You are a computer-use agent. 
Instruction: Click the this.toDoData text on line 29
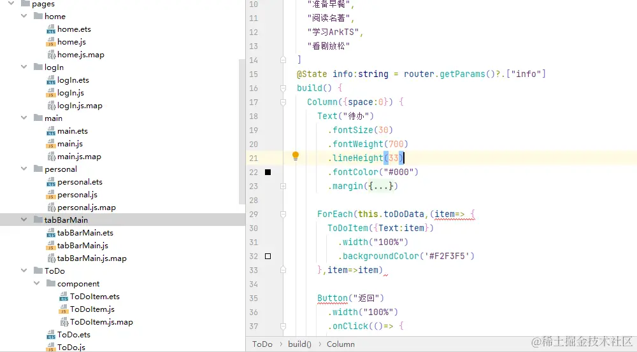pyautogui.click(x=391, y=214)
